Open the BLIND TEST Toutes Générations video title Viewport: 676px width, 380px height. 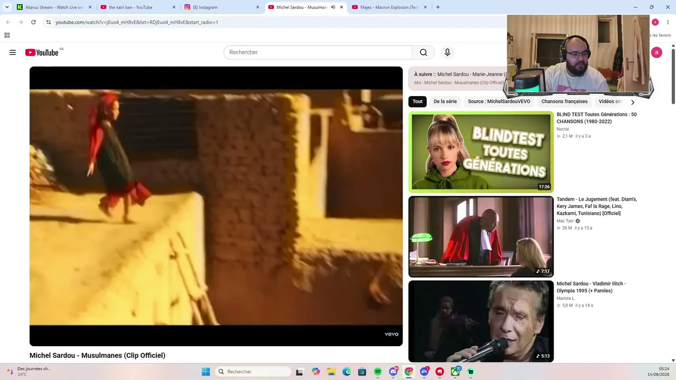point(597,118)
